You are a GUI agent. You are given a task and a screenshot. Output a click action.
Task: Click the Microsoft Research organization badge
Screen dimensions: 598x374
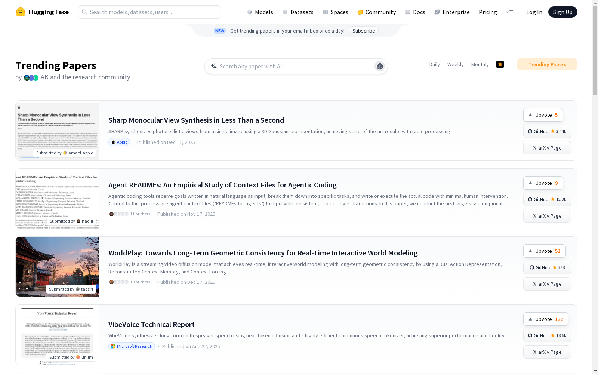coord(132,346)
